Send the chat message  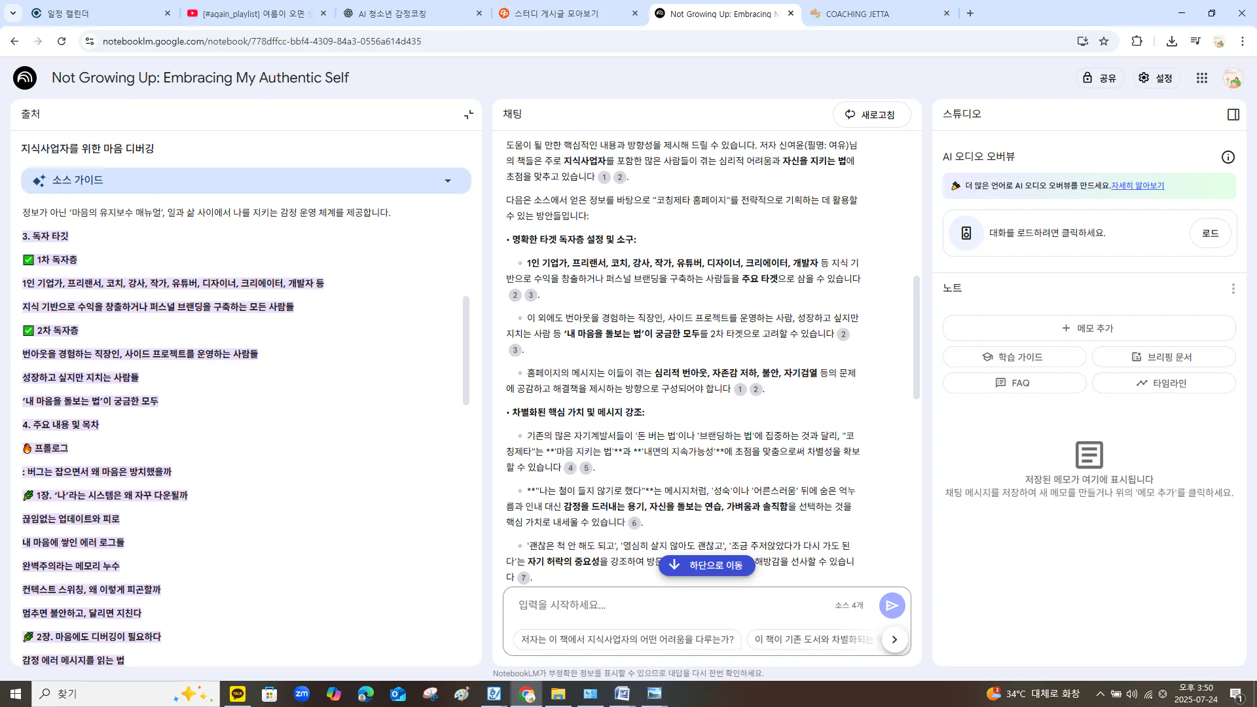coord(892,605)
